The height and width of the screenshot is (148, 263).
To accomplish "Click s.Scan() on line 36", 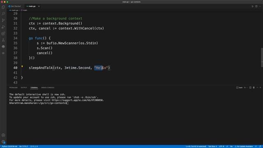I will coord(45,48).
